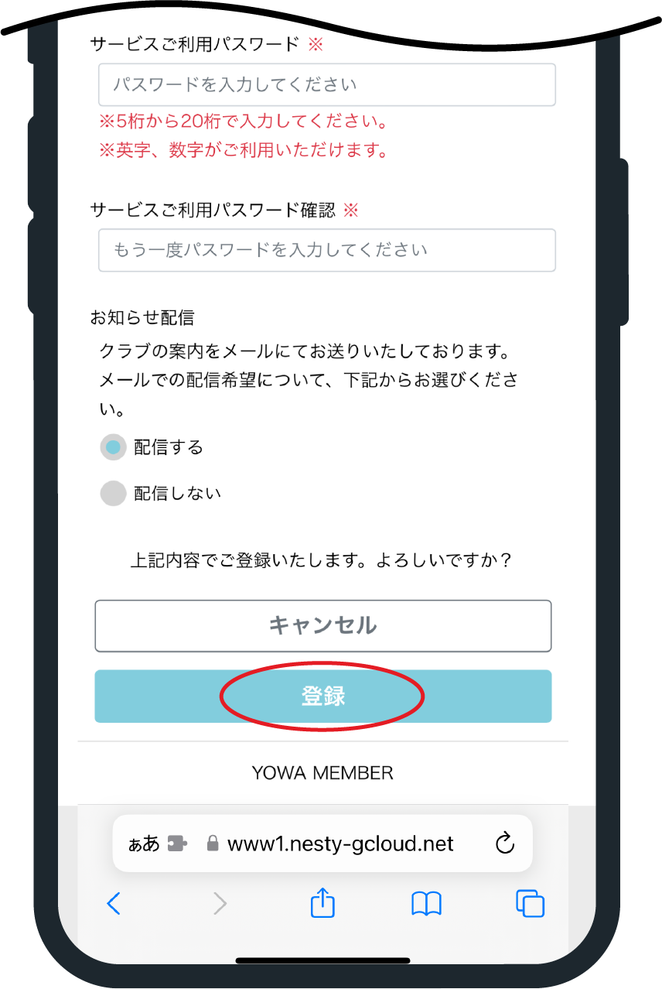
Task: Tap the Safari back arrow
Action: click(114, 903)
